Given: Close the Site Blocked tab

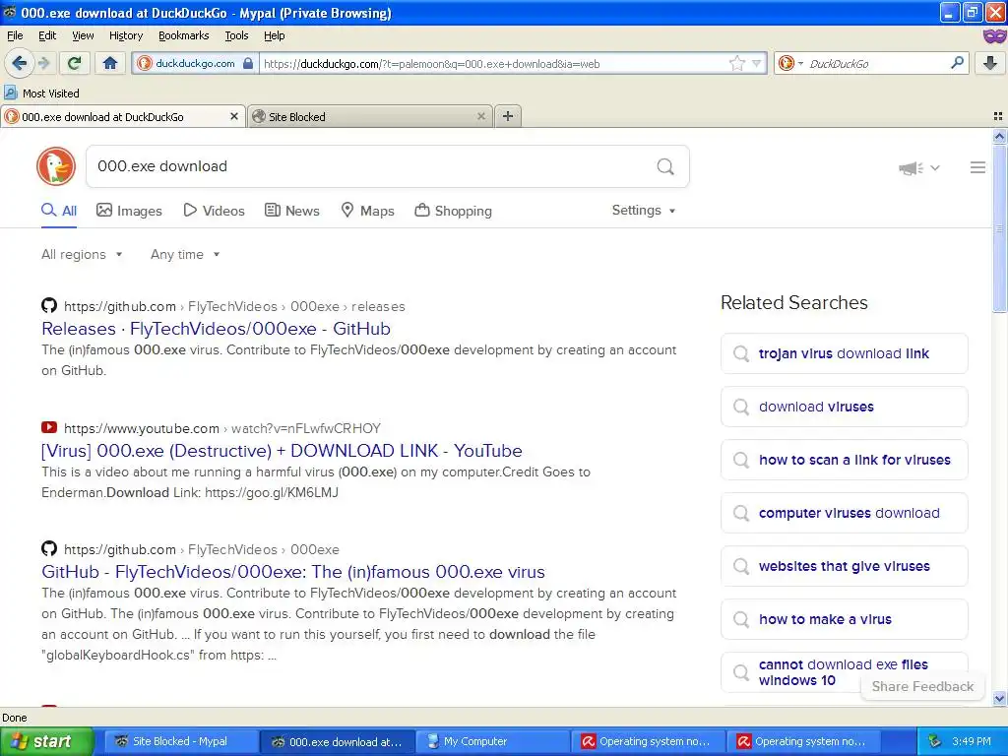Looking at the screenshot, I should click(x=480, y=116).
